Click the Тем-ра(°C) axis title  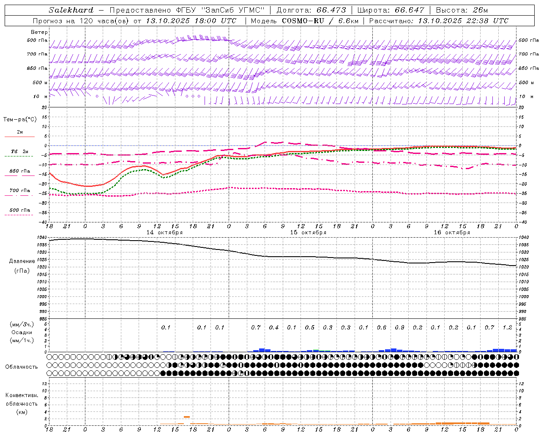point(20,120)
